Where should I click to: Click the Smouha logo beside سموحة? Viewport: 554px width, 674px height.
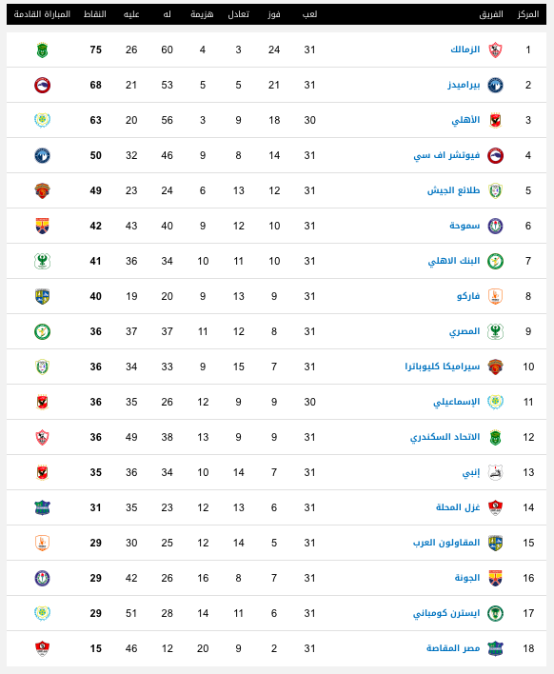click(495, 227)
